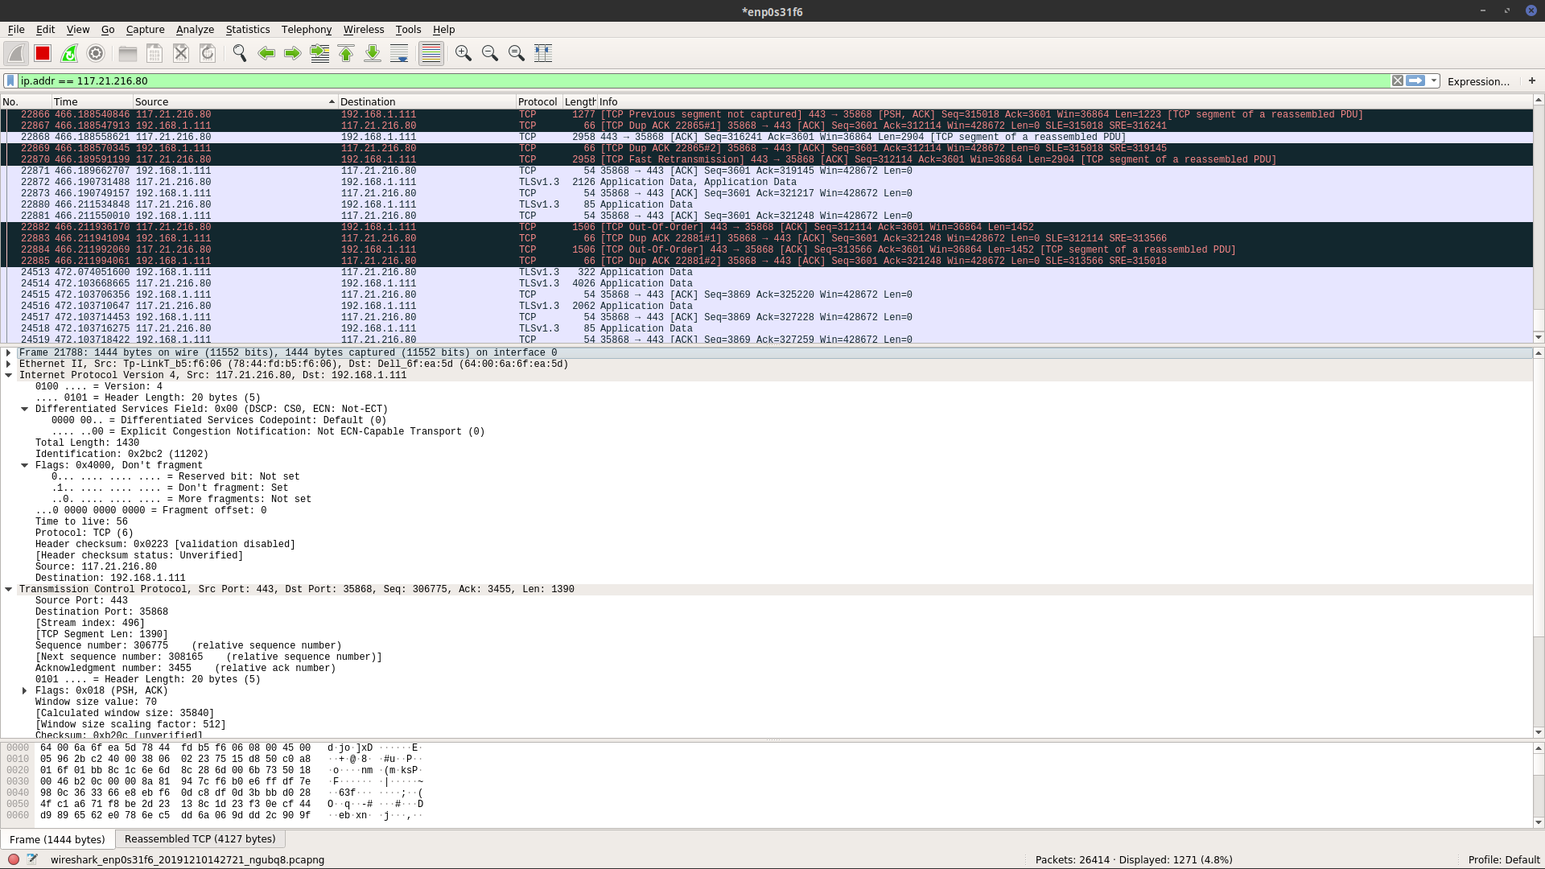Open the Expression dialog
The height and width of the screenshot is (869, 1545).
[x=1478, y=81]
